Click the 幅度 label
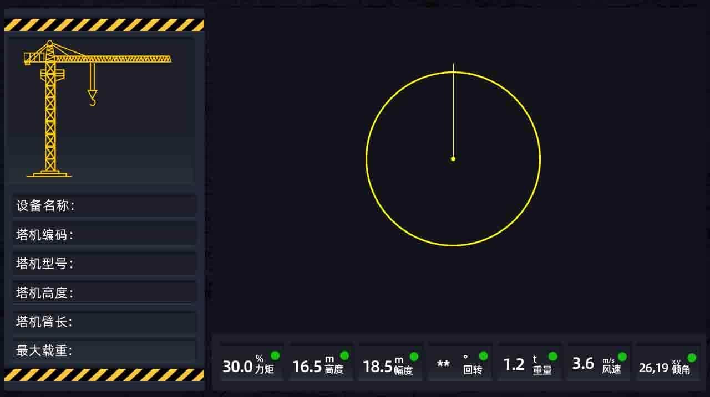 pyautogui.click(x=403, y=370)
